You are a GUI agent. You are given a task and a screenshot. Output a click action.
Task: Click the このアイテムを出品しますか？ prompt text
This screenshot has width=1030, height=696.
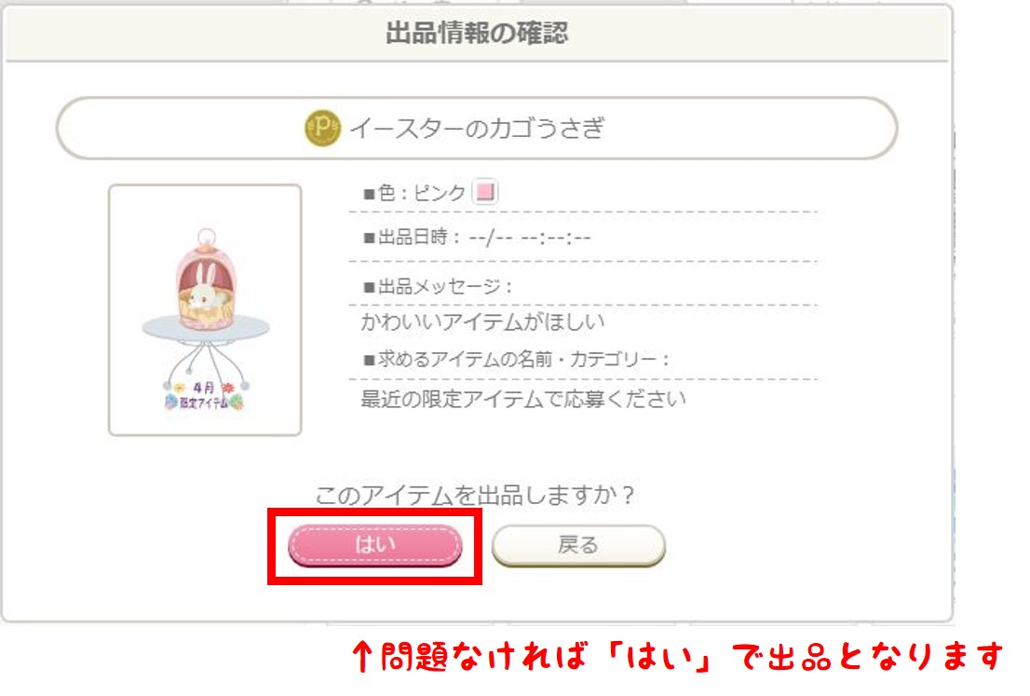(x=476, y=494)
